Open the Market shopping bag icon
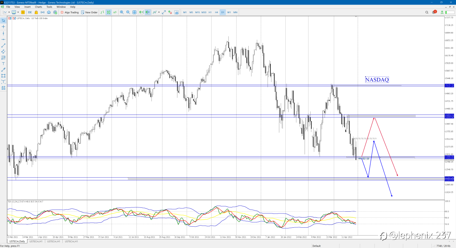 coord(36,12)
